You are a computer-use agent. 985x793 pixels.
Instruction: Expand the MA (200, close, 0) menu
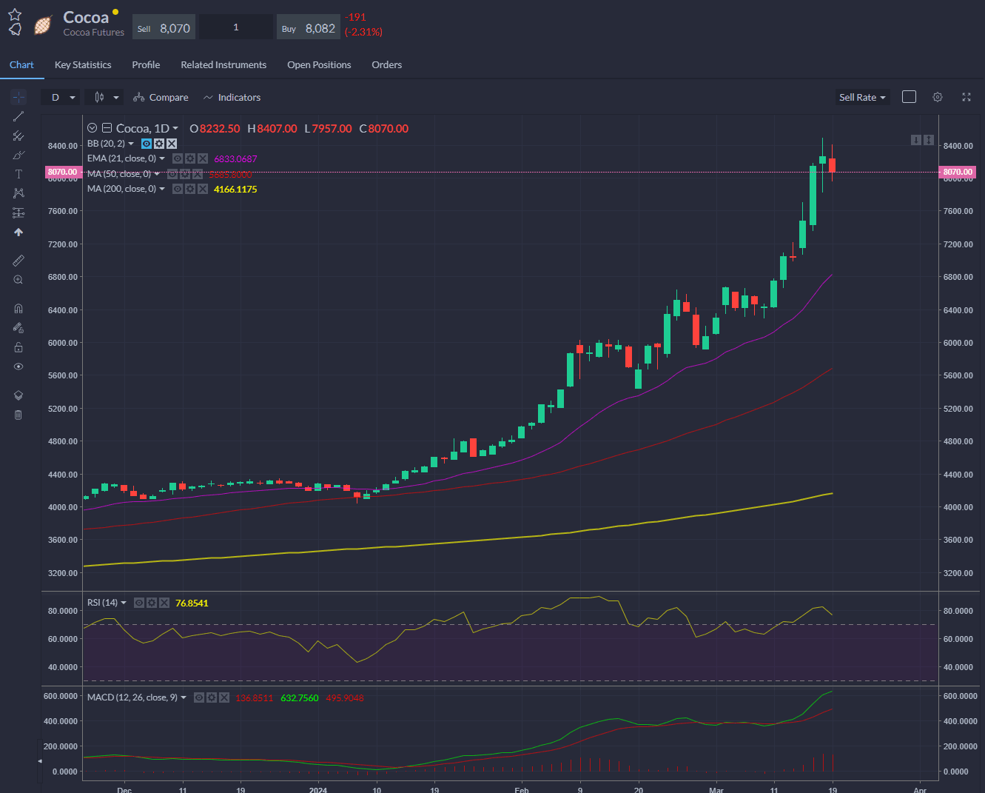162,189
